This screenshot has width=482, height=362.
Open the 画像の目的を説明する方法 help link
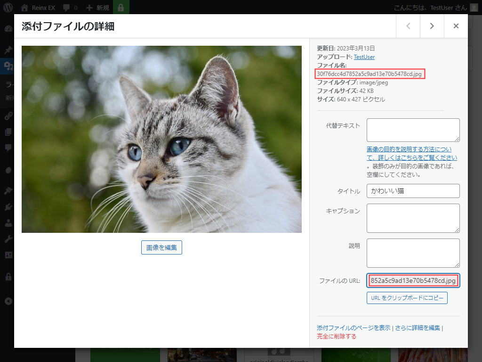pos(412,153)
